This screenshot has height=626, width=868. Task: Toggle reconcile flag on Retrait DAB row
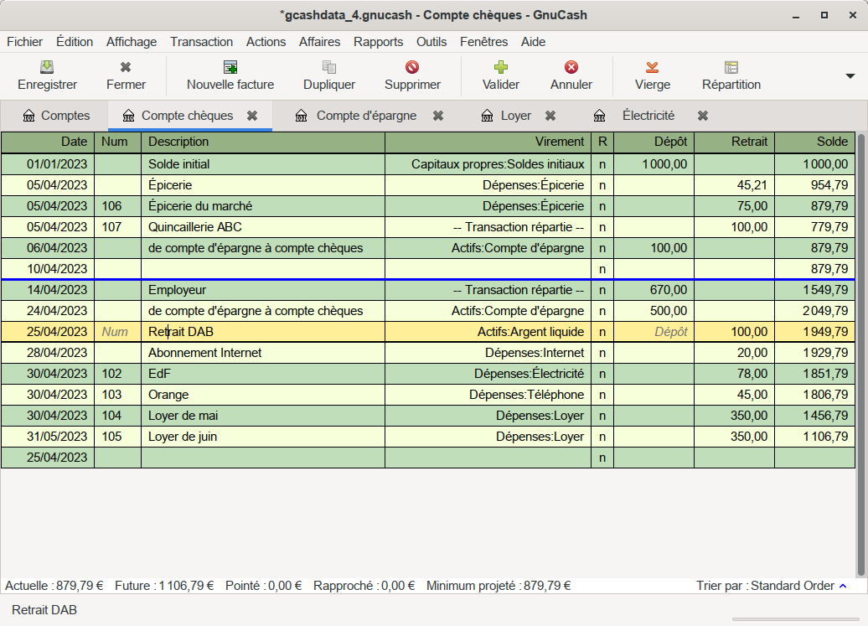[x=602, y=332]
